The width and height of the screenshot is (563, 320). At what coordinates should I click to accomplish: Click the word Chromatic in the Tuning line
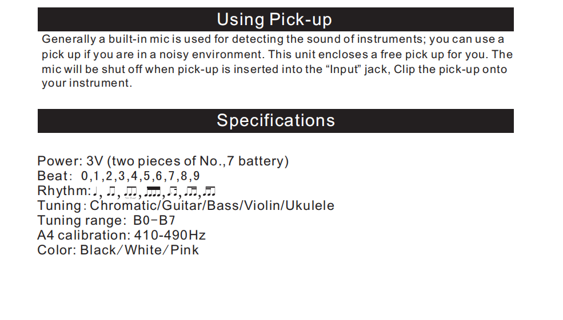[124, 206]
